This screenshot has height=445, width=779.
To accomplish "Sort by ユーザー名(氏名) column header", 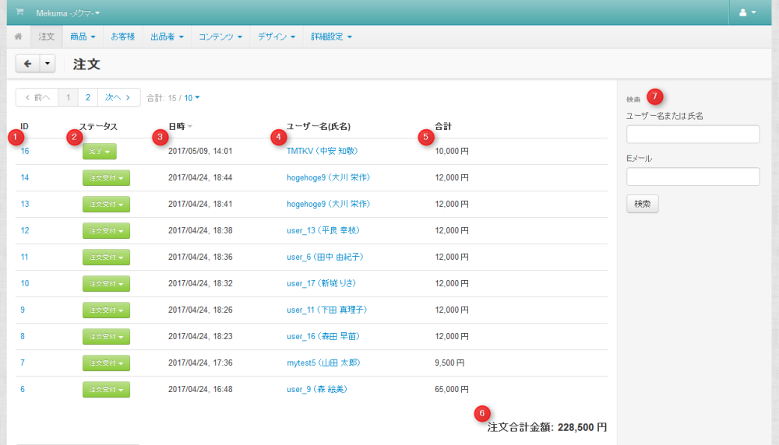I will tap(319, 126).
